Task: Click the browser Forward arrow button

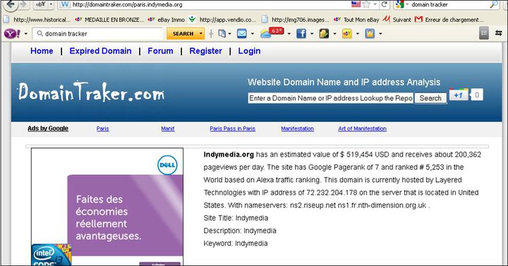Action: point(23,4)
